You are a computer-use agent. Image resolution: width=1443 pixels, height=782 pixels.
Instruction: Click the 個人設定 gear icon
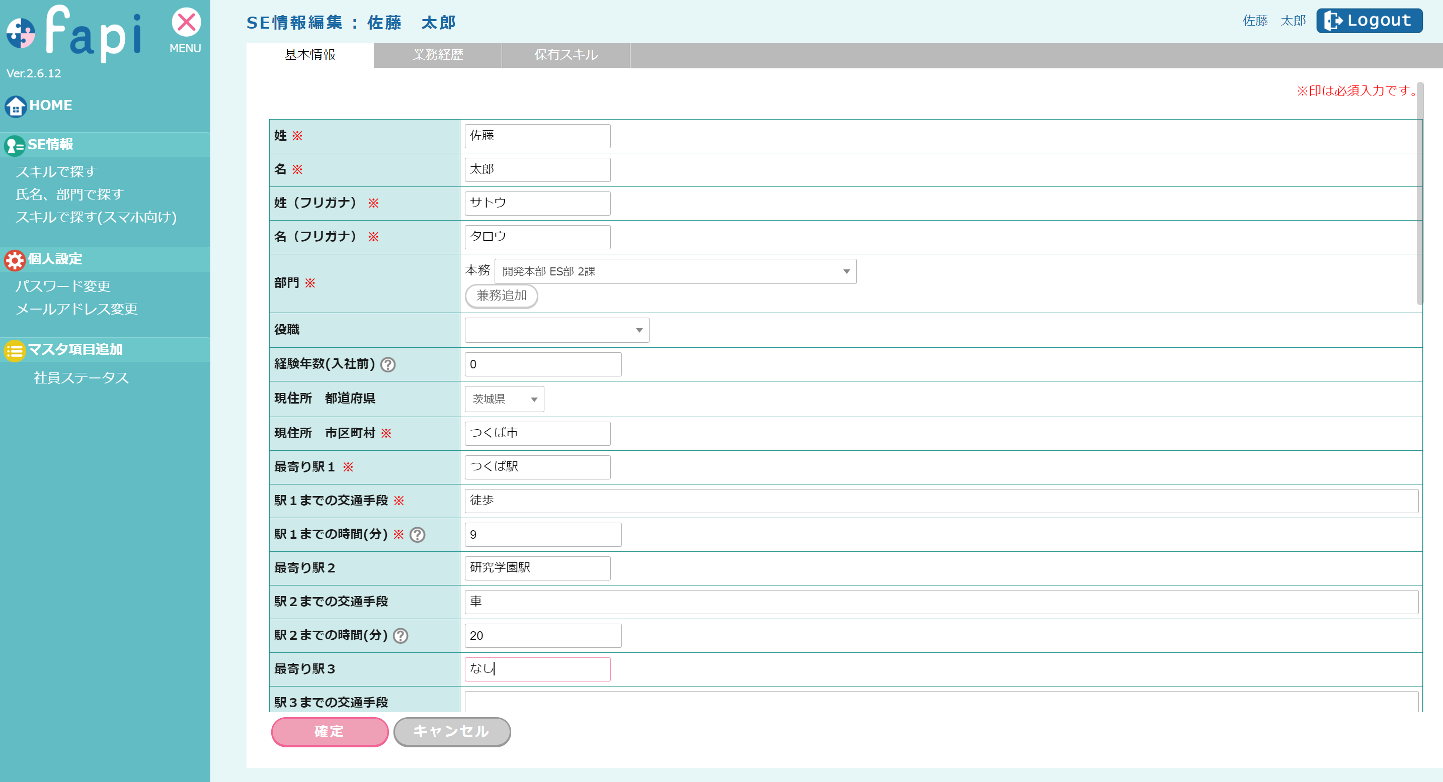tap(15, 259)
